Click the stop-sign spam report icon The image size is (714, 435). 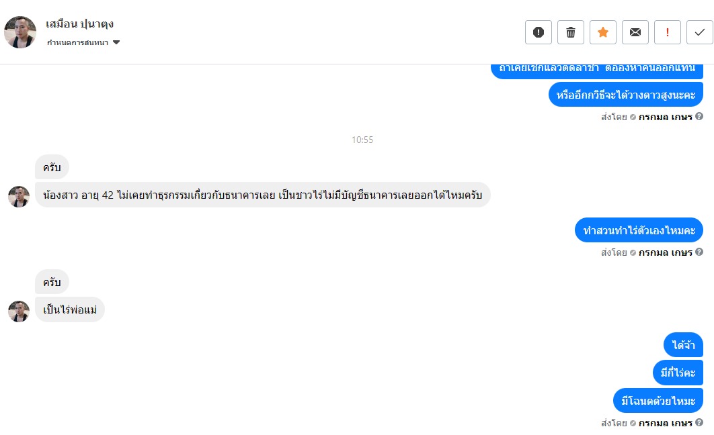[x=539, y=32]
